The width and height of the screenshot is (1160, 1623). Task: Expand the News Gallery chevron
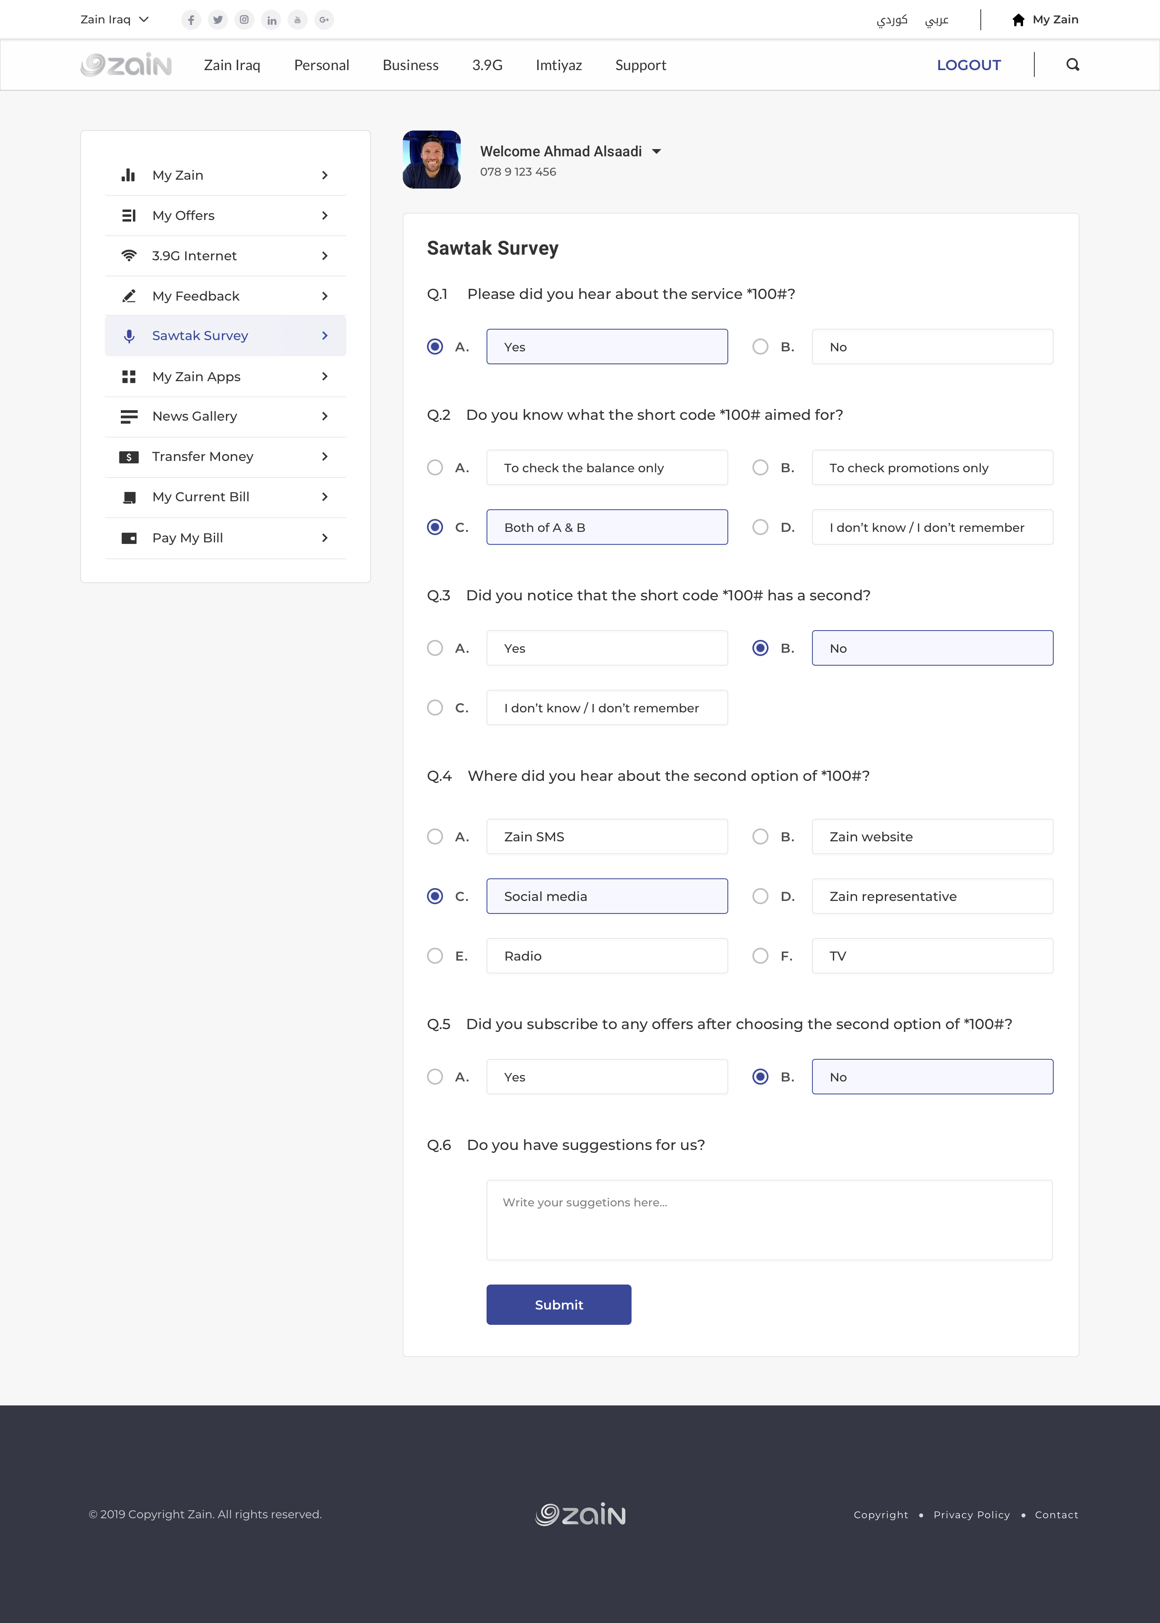tap(325, 417)
